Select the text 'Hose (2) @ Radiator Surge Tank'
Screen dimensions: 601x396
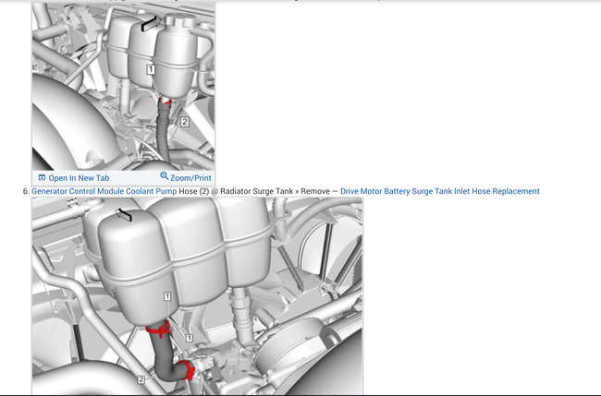[236, 191]
